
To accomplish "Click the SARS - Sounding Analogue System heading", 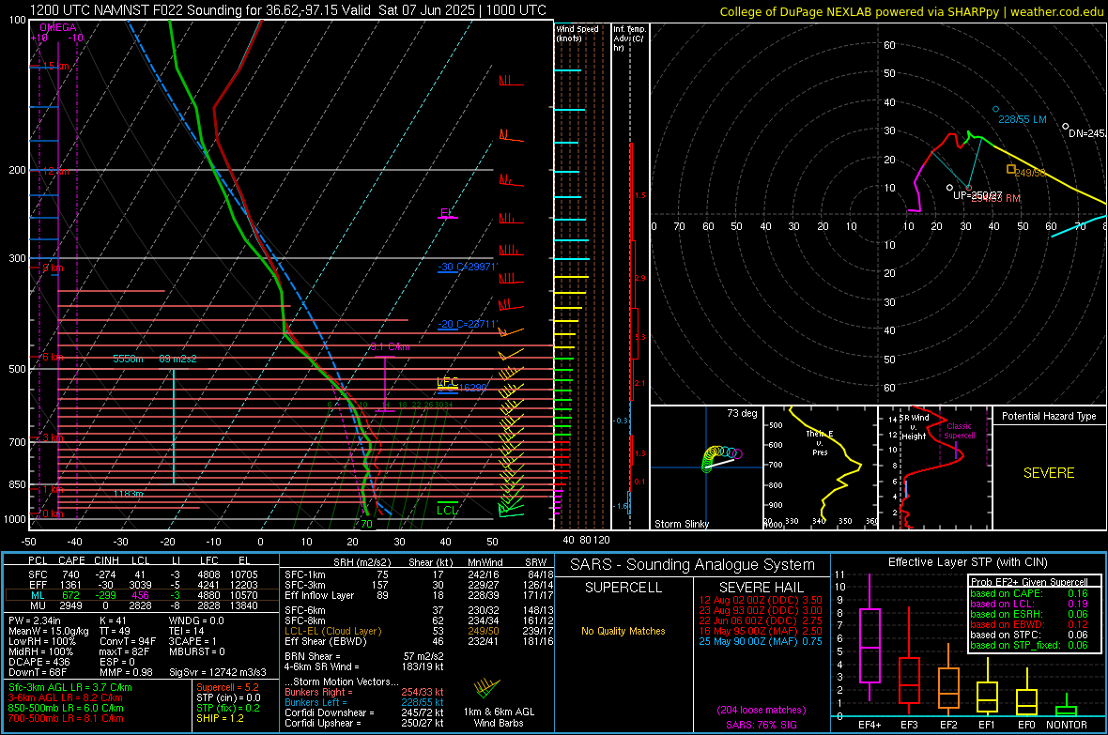I will 693,565.
